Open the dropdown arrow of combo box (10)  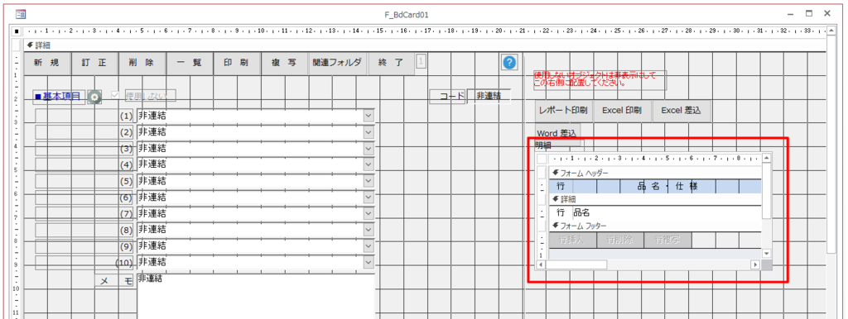click(369, 262)
